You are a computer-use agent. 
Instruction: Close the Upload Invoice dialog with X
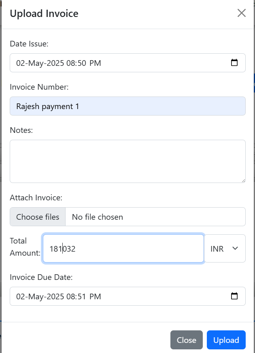[242, 13]
